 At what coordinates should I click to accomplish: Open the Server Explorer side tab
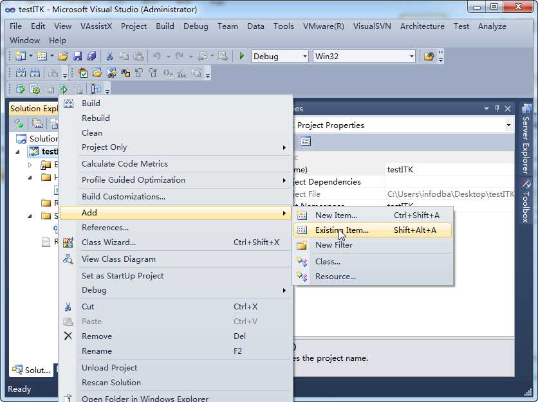pyautogui.click(x=526, y=139)
